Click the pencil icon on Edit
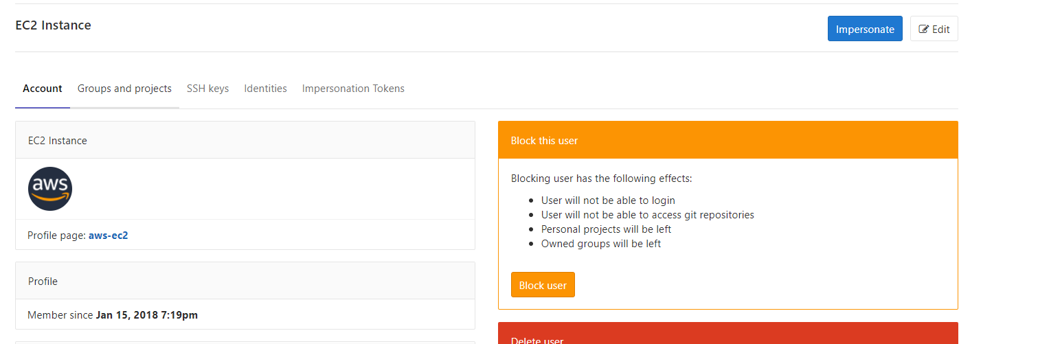 coord(924,30)
